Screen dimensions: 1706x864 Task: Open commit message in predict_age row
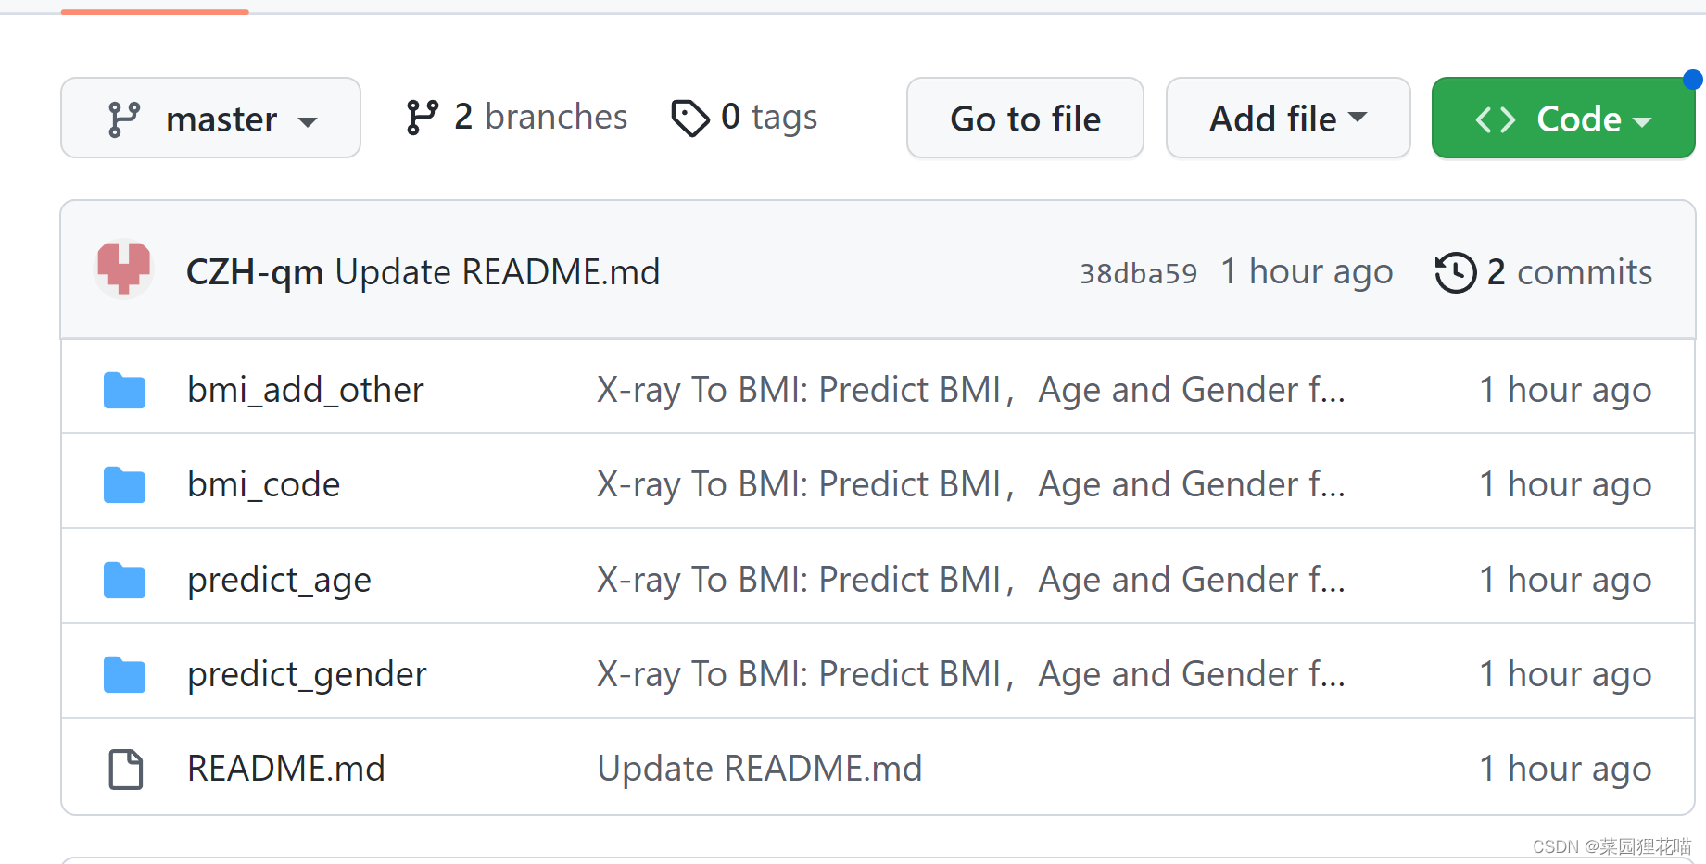pyautogui.click(x=971, y=580)
